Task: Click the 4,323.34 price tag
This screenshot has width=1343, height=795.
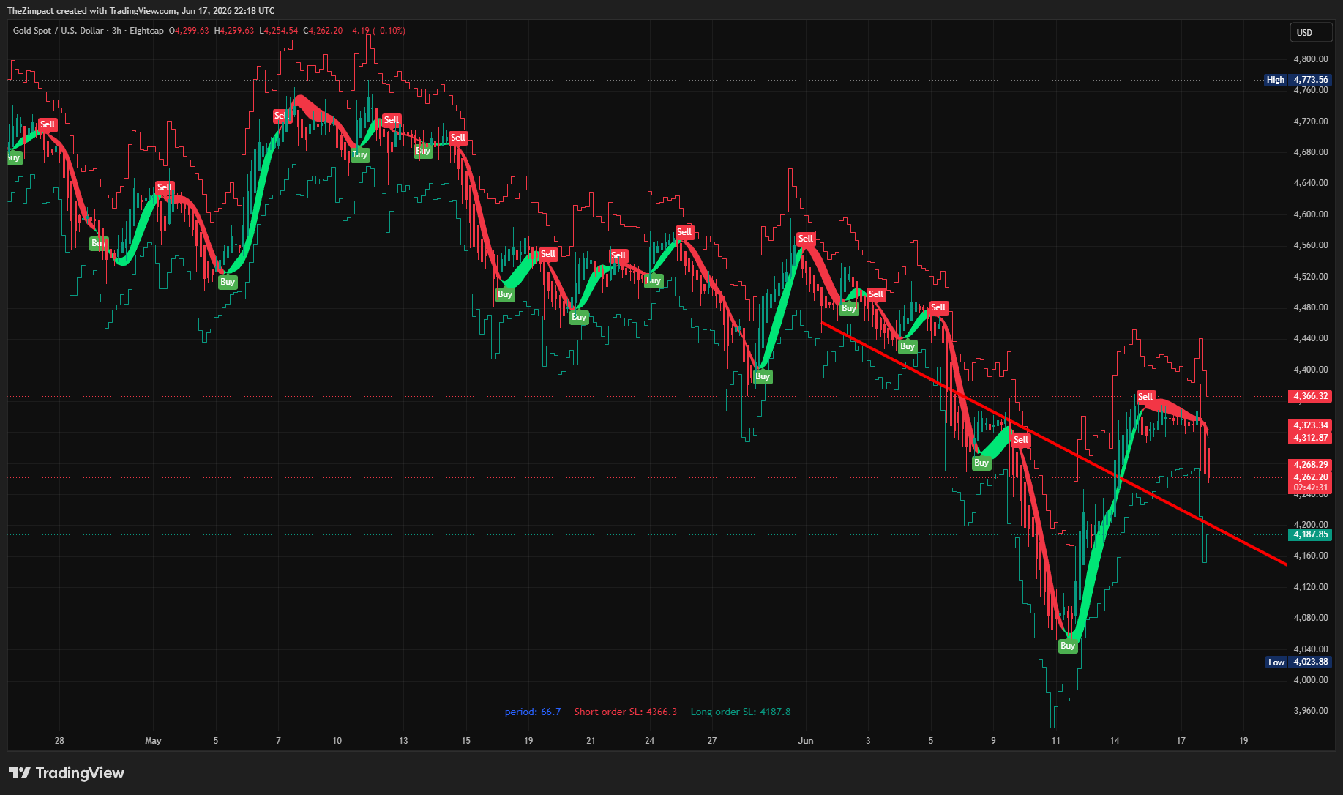Action: coord(1310,425)
